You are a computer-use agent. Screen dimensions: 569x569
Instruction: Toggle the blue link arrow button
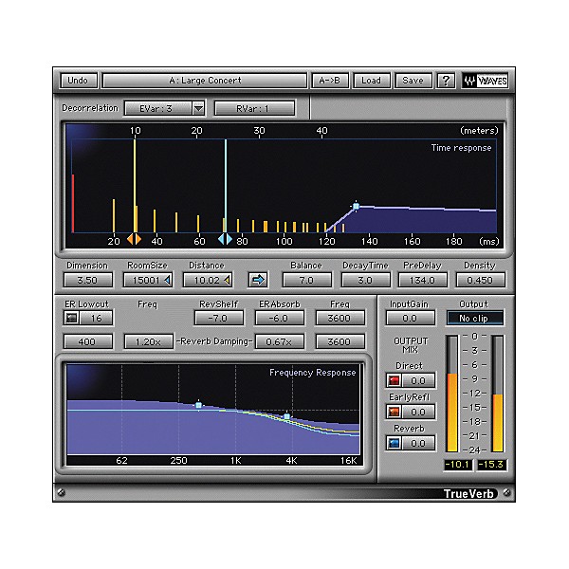pyautogui.click(x=258, y=280)
